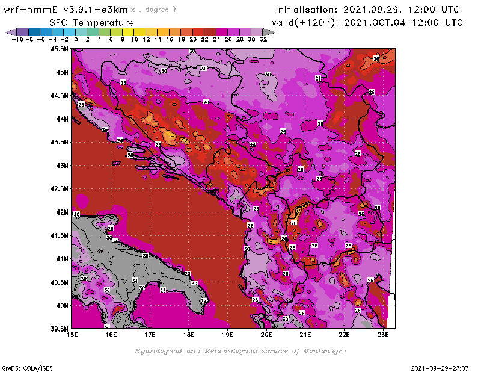The width and height of the screenshot is (481, 372).
Task: Click the '21E' longitude axis label
Action: 305,335
